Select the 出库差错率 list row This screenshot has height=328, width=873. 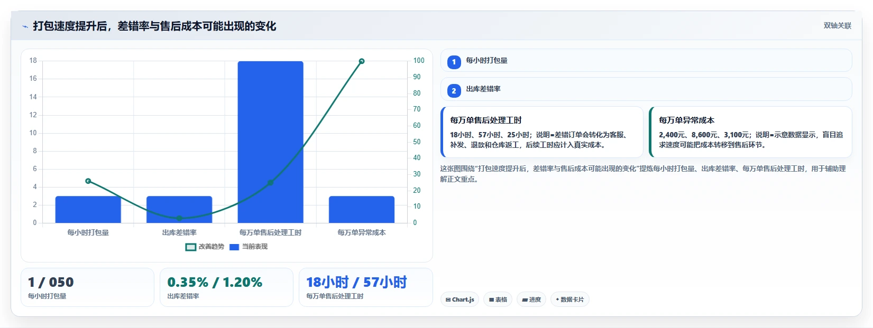pos(646,89)
